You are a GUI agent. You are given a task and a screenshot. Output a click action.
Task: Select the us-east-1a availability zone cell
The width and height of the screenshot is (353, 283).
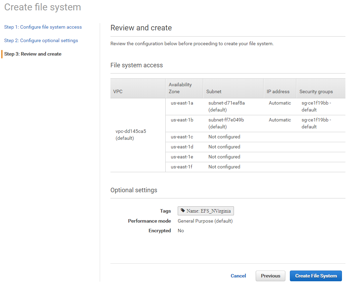182,103
